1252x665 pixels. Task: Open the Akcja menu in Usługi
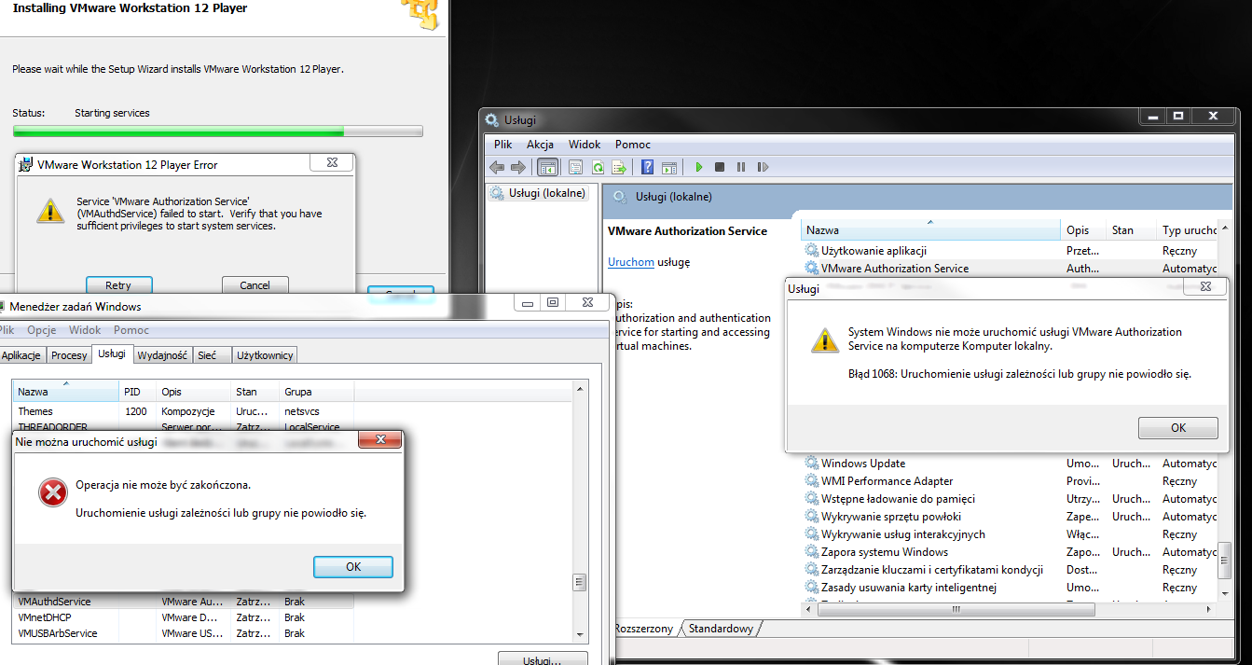tap(540, 145)
